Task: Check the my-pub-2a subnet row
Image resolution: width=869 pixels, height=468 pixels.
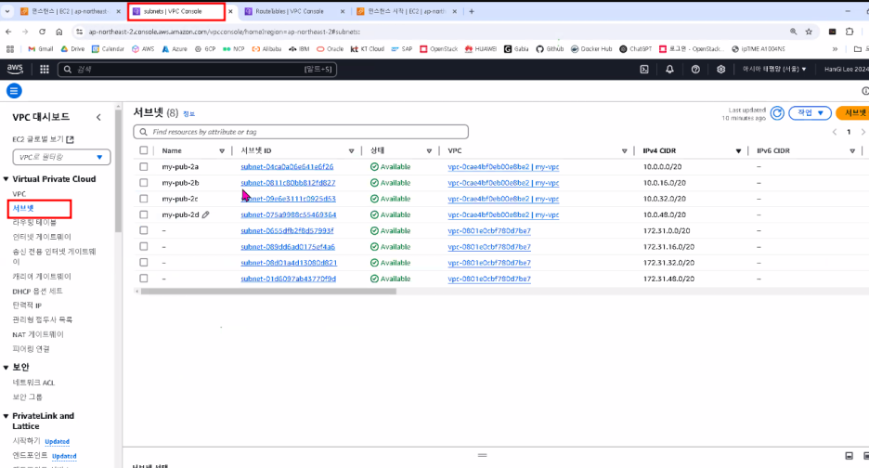Action: coord(144,166)
